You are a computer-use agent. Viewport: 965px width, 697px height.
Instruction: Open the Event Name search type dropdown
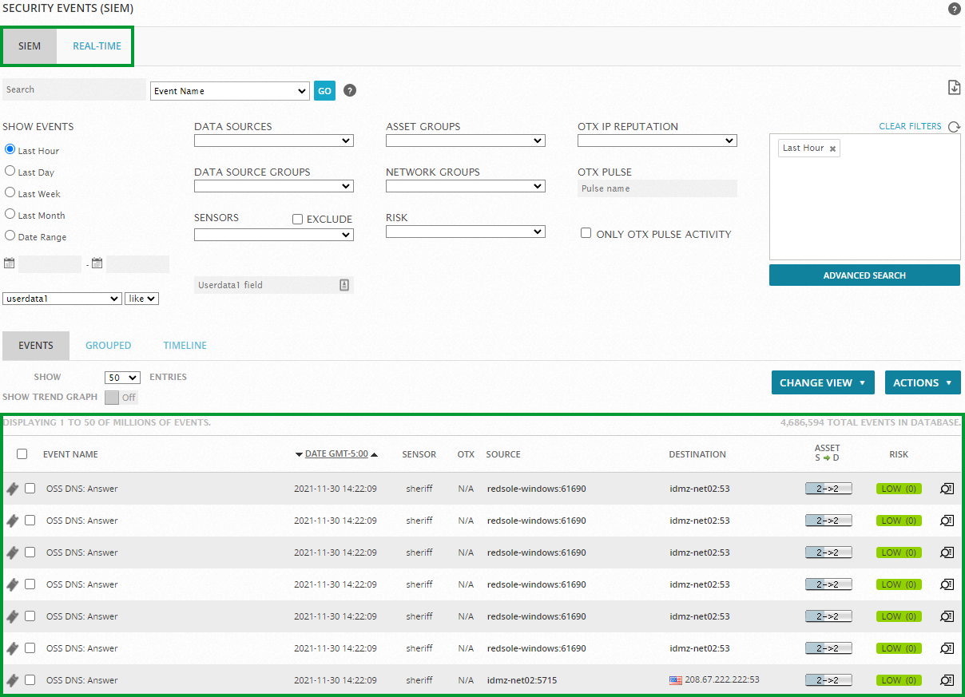tap(229, 91)
